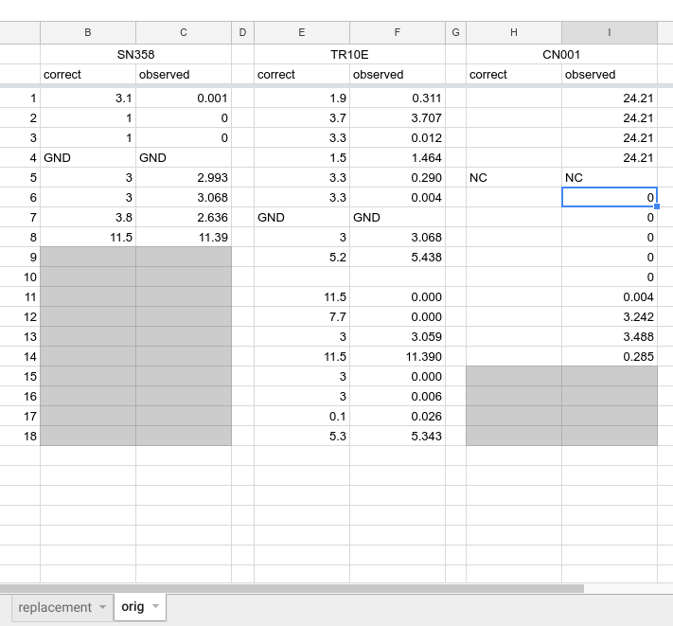The height and width of the screenshot is (626, 673).
Task: Select the orig sheet tab
Action: tap(133, 607)
